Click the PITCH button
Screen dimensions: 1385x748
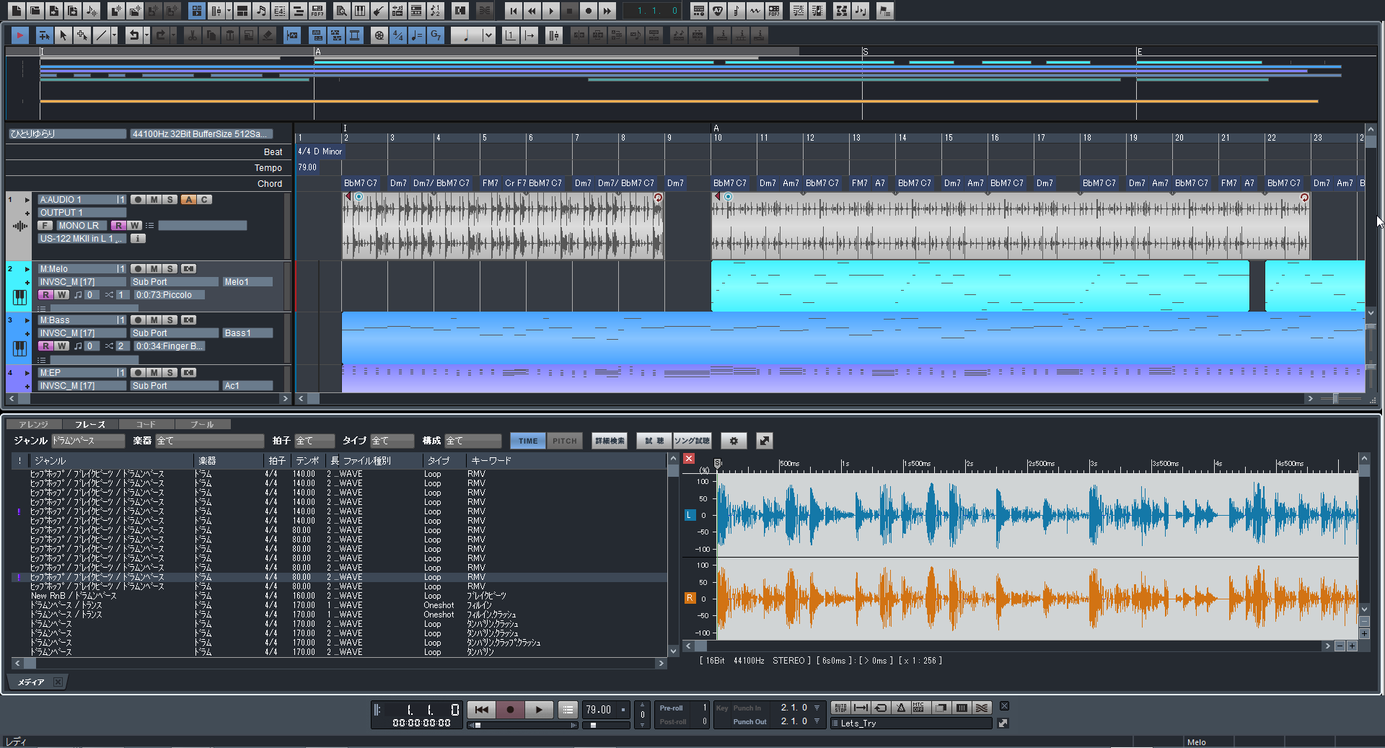[x=564, y=441]
